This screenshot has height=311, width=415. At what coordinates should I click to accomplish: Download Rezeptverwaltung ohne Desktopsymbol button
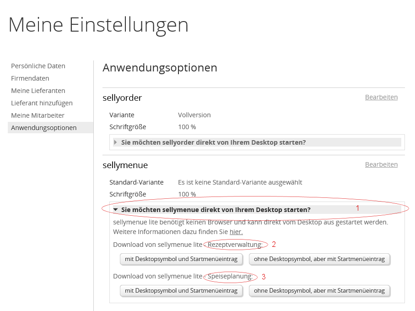tap(319, 259)
